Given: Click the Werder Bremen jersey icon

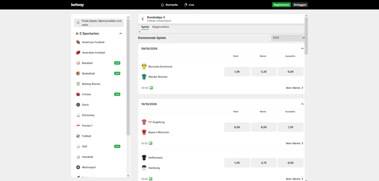Looking at the screenshot, I should 144,77.
